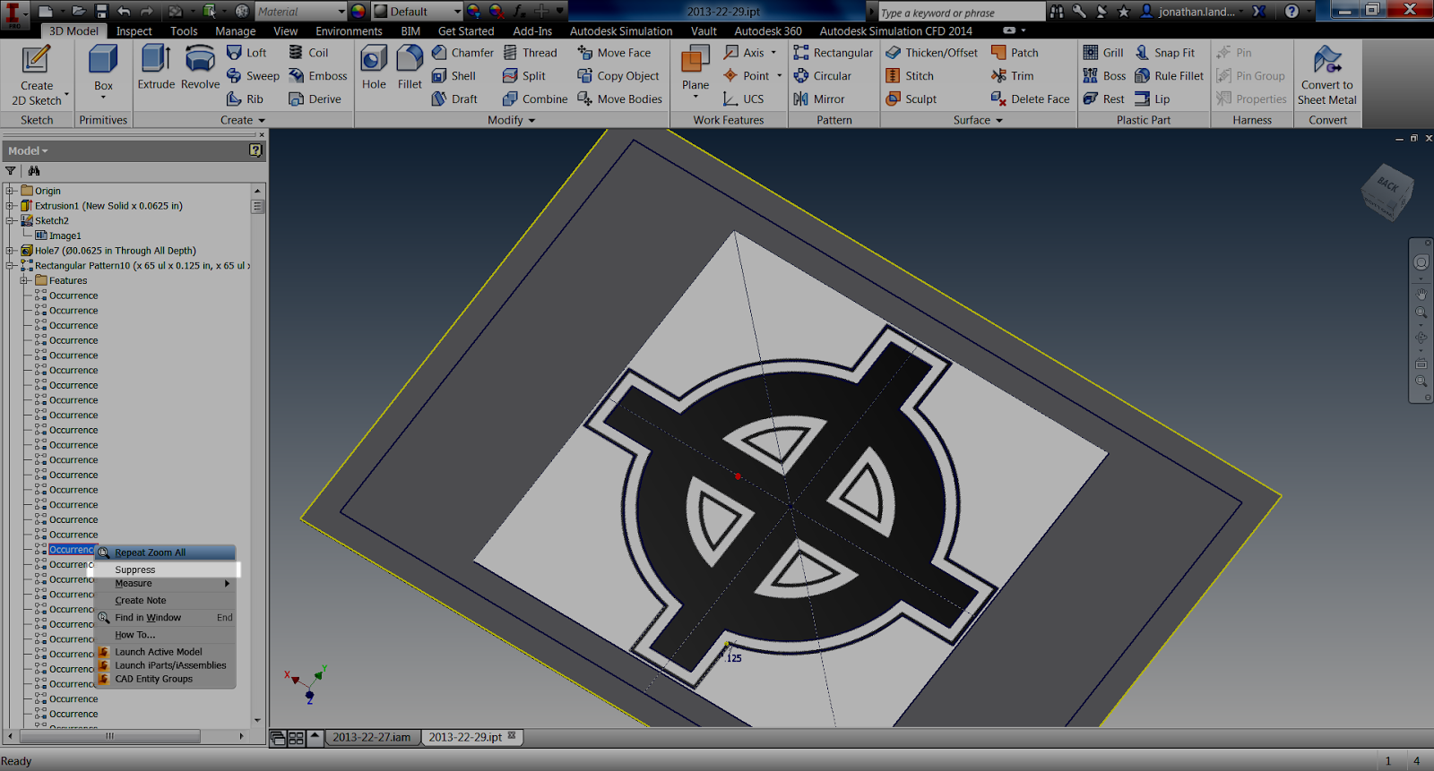The width and height of the screenshot is (1434, 771).
Task: Filter the Model browser
Action: coord(11,171)
